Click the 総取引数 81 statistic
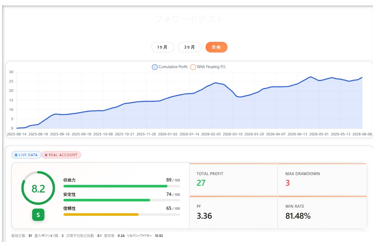The width and height of the screenshot is (373, 242). [x=22, y=236]
